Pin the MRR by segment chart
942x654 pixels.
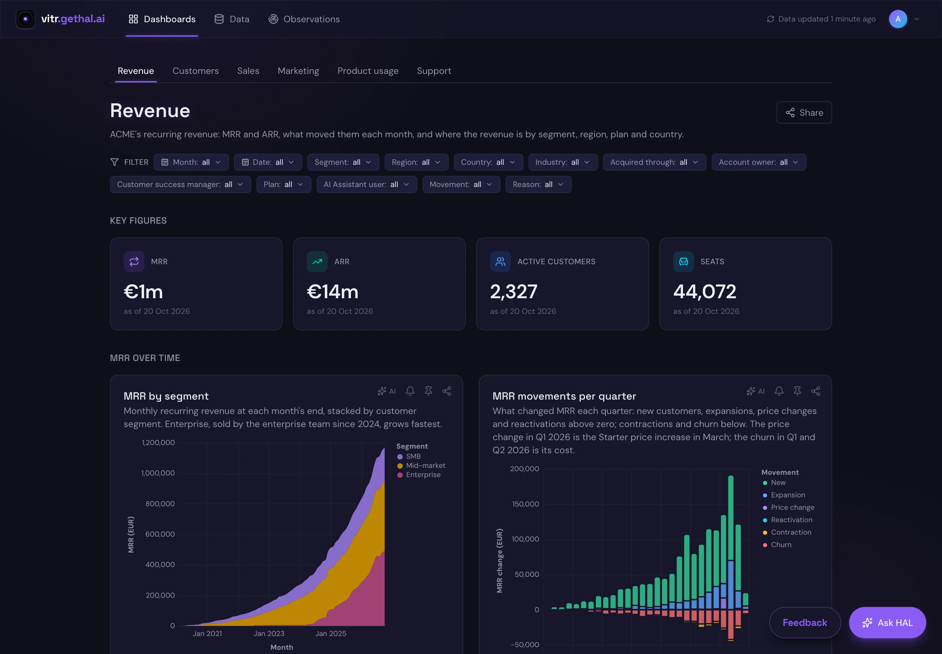(428, 391)
